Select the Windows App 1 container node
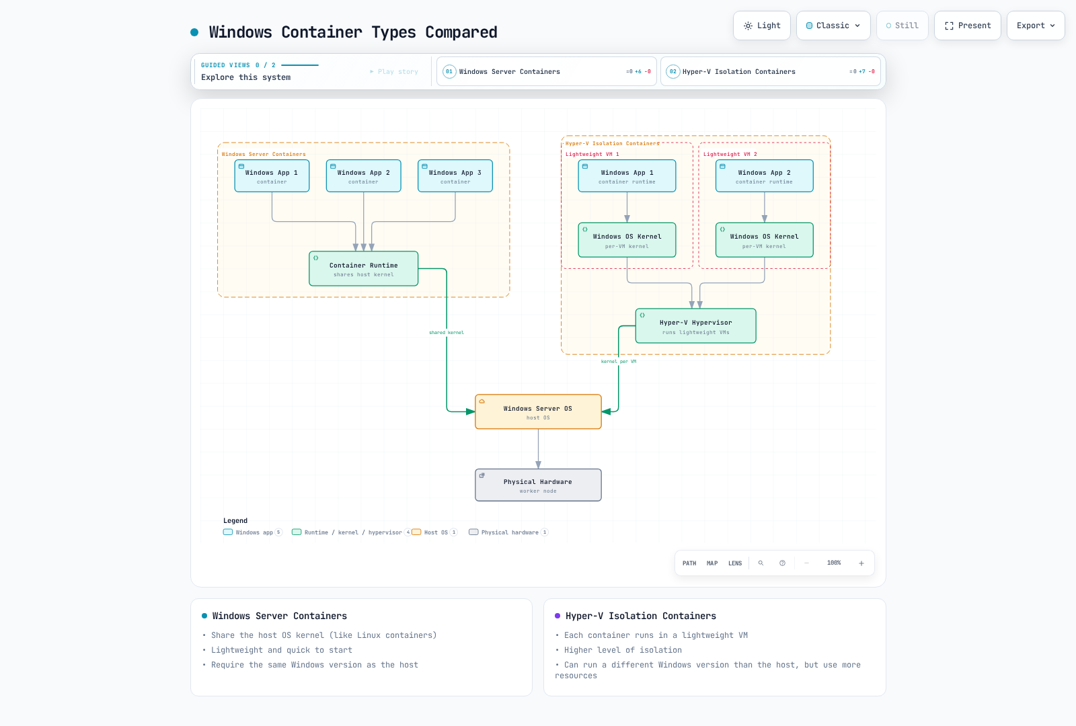The height and width of the screenshot is (726, 1076). click(x=272, y=176)
